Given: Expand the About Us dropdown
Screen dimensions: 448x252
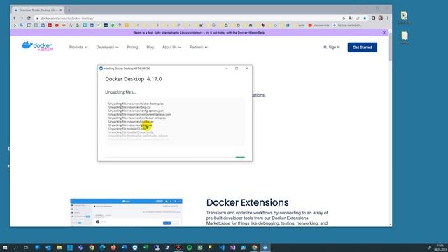Looking at the screenshot, I should 171,47.
